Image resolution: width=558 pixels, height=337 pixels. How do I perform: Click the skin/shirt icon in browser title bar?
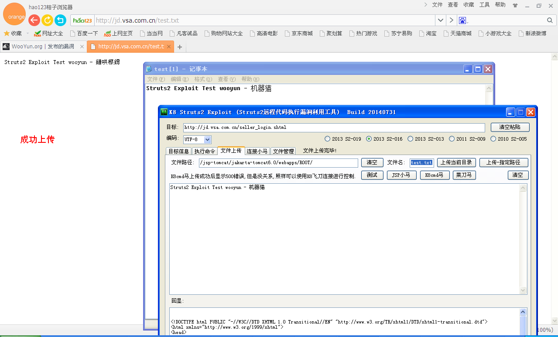coord(515,6)
